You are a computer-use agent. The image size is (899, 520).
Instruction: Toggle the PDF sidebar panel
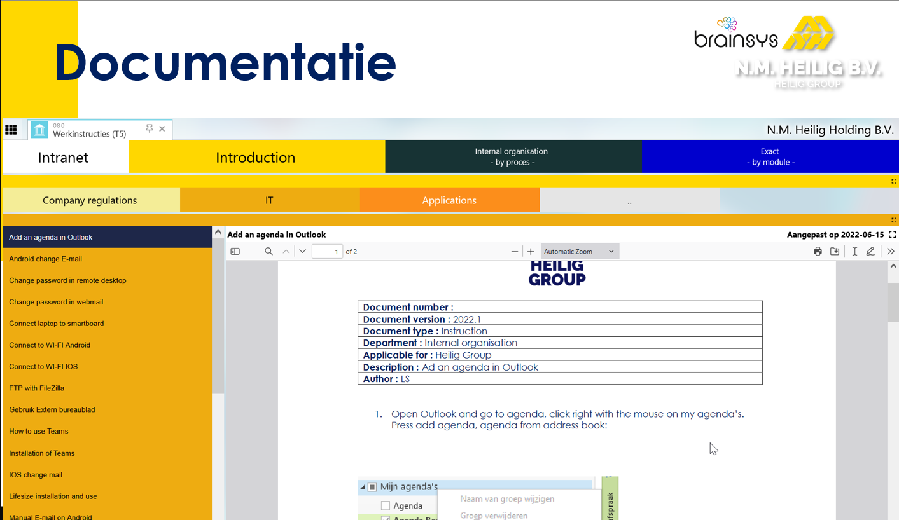235,251
